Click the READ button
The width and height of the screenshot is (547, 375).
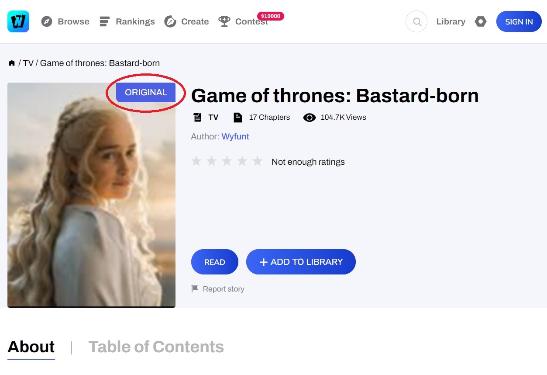[x=214, y=262]
